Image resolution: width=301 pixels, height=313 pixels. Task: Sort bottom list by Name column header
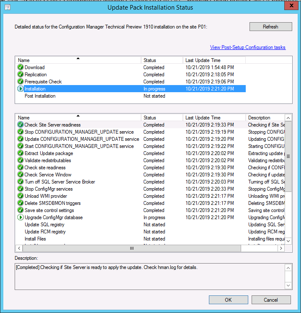point(78,118)
